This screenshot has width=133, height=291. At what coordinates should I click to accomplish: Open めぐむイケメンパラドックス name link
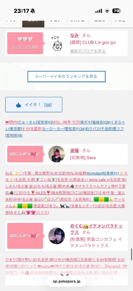(96, 229)
